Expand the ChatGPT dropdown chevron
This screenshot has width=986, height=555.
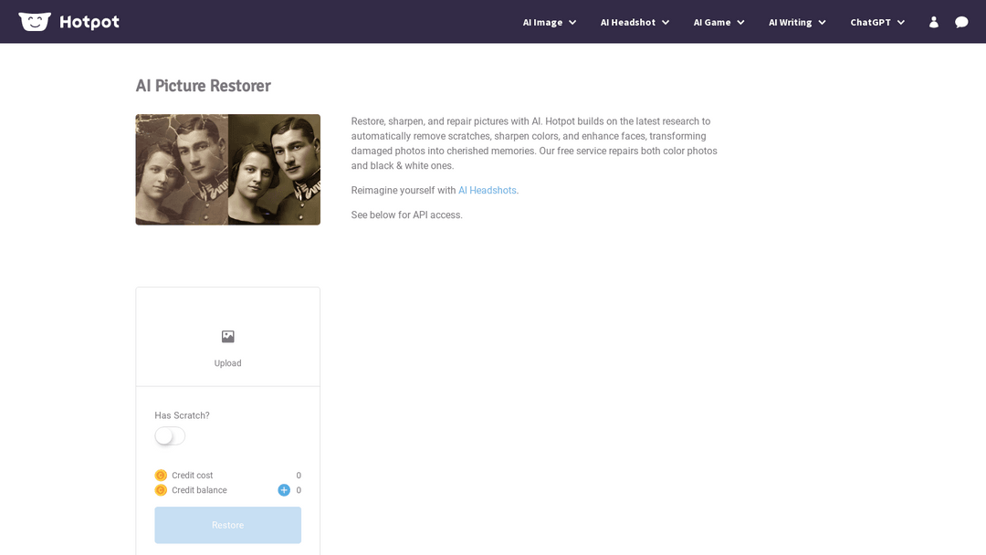click(901, 23)
